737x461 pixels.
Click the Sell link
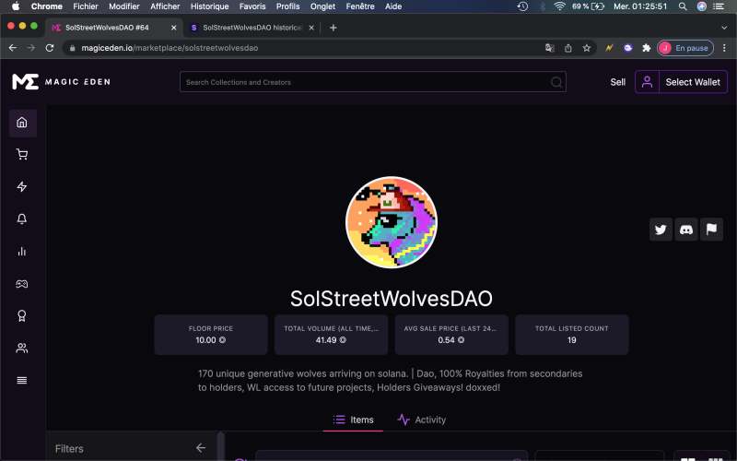click(617, 82)
